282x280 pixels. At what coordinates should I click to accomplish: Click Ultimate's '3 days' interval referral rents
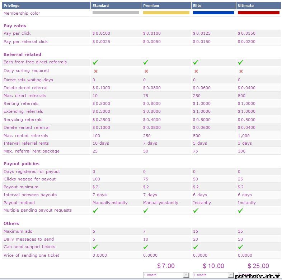click(245, 143)
